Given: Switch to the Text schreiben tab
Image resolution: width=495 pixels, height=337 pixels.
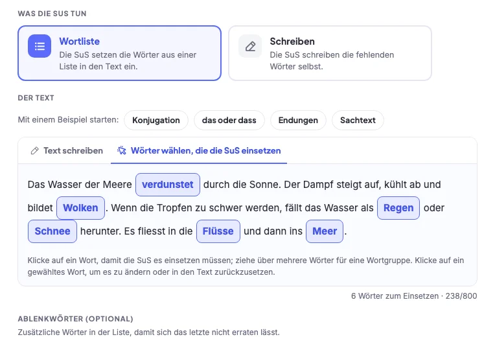Looking at the screenshot, I should (67, 150).
